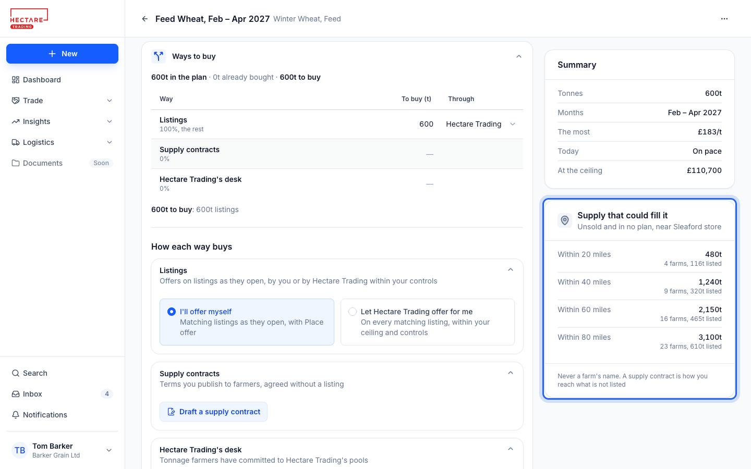Click the Ways to buy split icon
Viewport: 751px width, 469px height.
[x=159, y=56]
